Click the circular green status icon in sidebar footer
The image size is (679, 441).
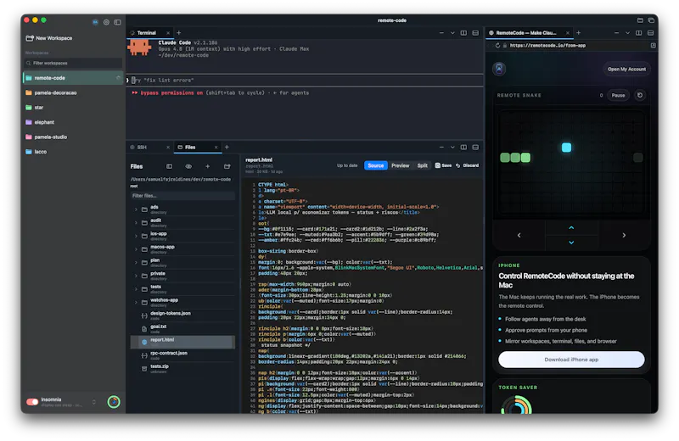(114, 402)
